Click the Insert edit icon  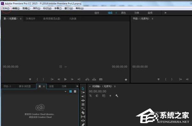pos(87,79)
